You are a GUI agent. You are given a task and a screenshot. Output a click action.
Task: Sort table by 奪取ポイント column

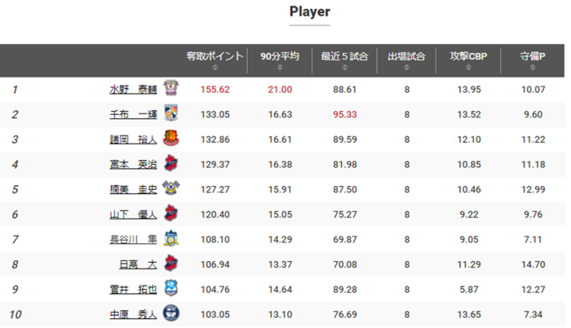(215, 60)
